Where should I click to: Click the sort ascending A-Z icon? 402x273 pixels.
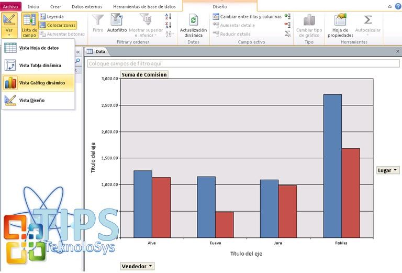(x=168, y=17)
